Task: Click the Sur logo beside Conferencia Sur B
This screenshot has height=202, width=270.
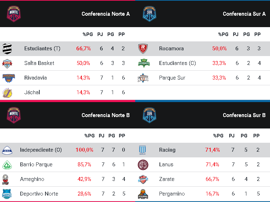Action: point(149,115)
